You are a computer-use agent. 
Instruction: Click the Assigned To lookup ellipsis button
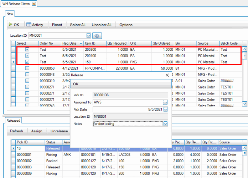click(x=165, y=102)
